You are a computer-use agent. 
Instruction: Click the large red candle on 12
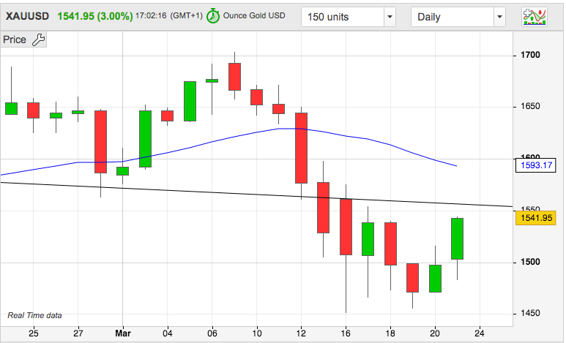[301, 148]
